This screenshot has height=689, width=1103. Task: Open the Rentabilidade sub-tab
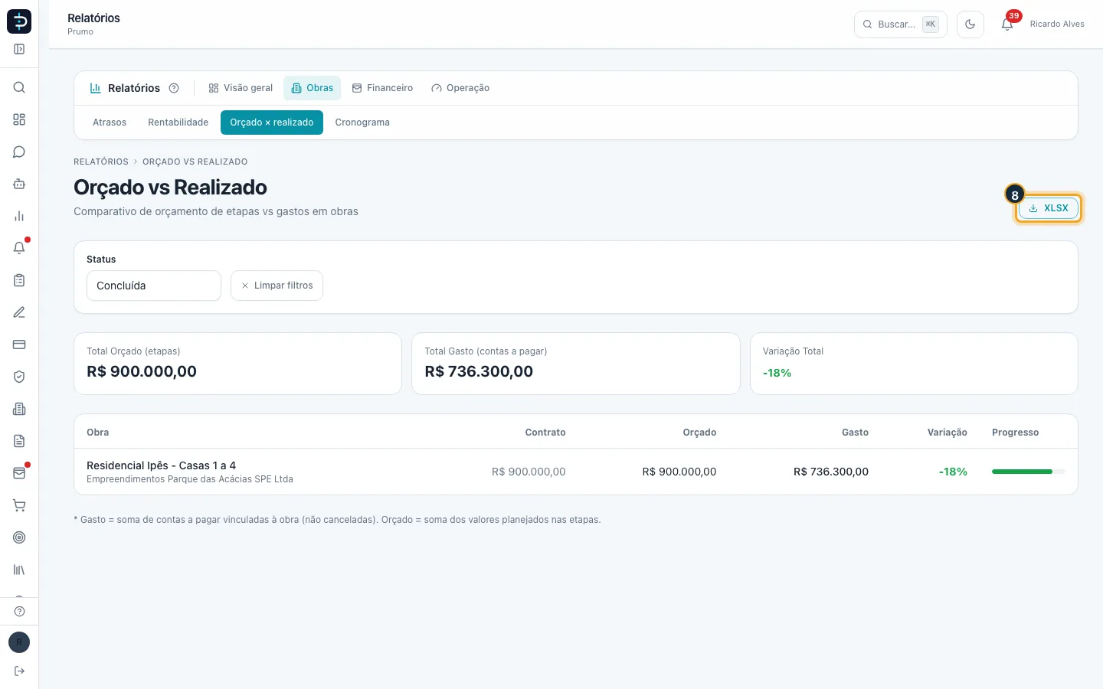coord(178,122)
